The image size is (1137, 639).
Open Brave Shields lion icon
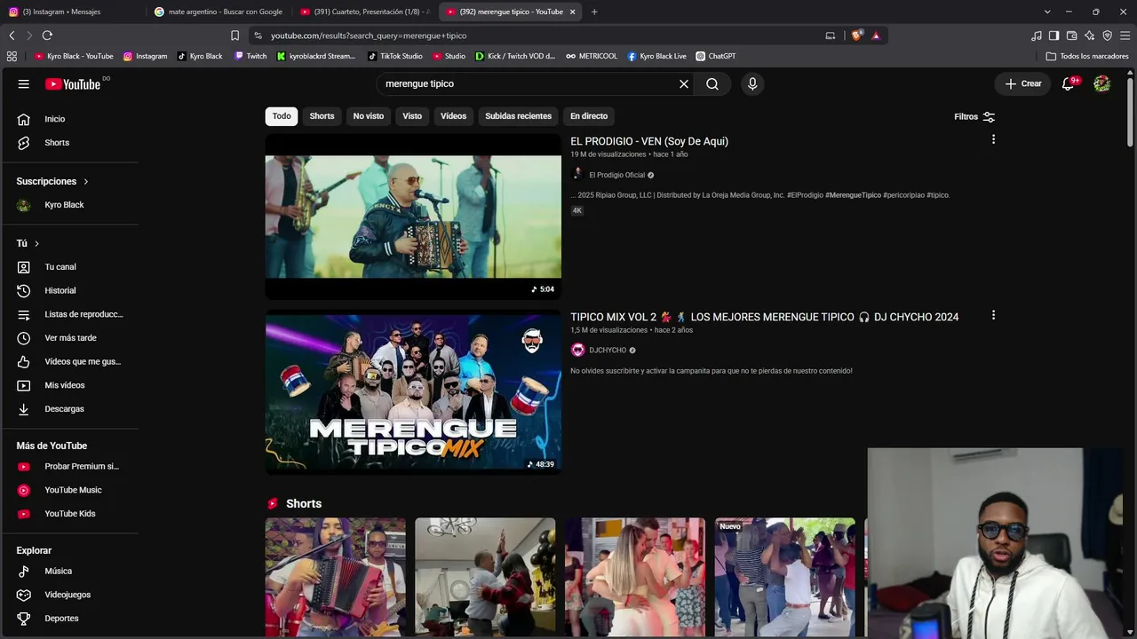(856, 35)
